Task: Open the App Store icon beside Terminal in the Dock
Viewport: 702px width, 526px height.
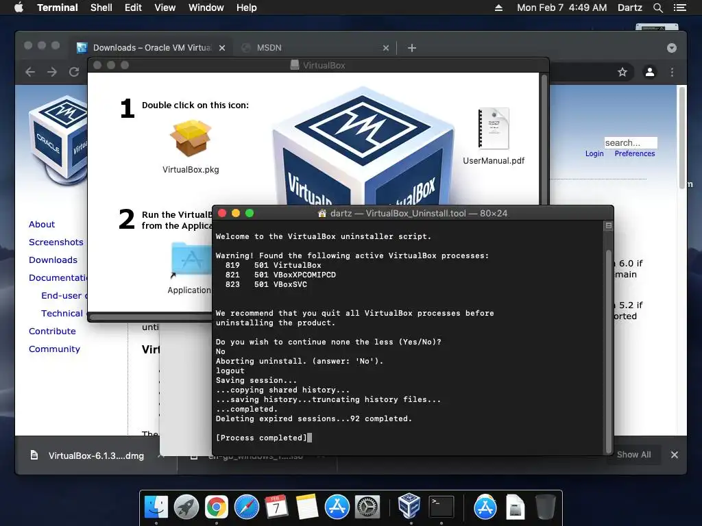Action: [x=485, y=508]
